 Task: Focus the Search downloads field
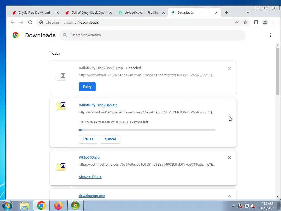152,35
